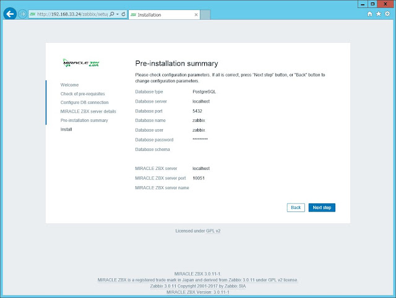Open Favorites star icon
396x298 pixels.
[x=378, y=14]
